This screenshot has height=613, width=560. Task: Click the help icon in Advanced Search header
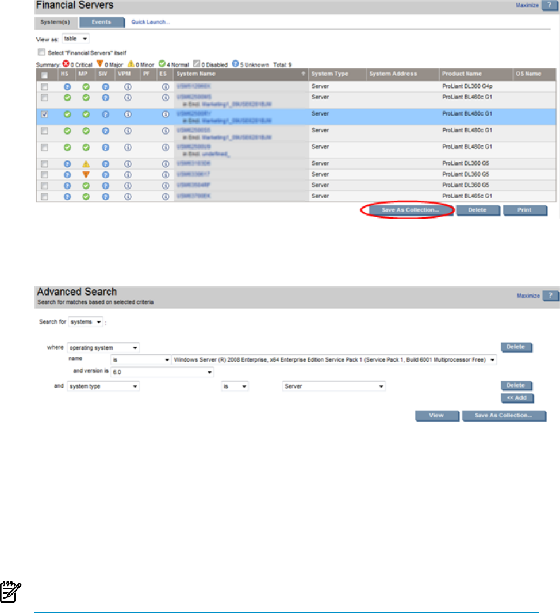(x=550, y=296)
